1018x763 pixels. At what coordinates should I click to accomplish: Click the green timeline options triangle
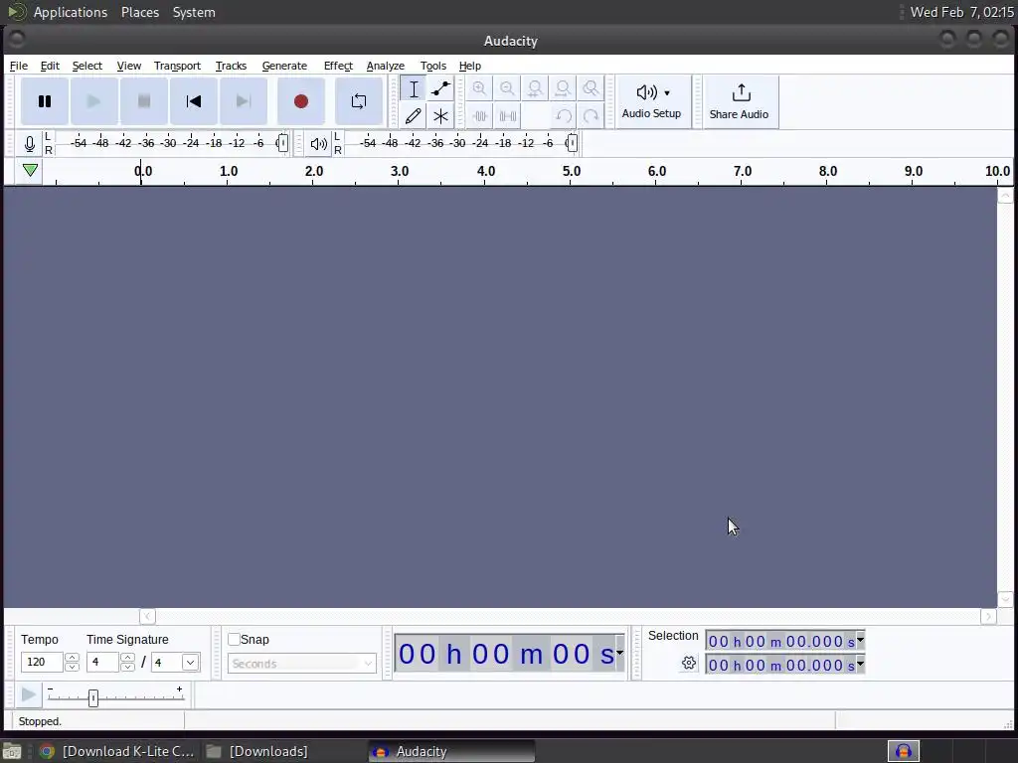tap(30, 170)
